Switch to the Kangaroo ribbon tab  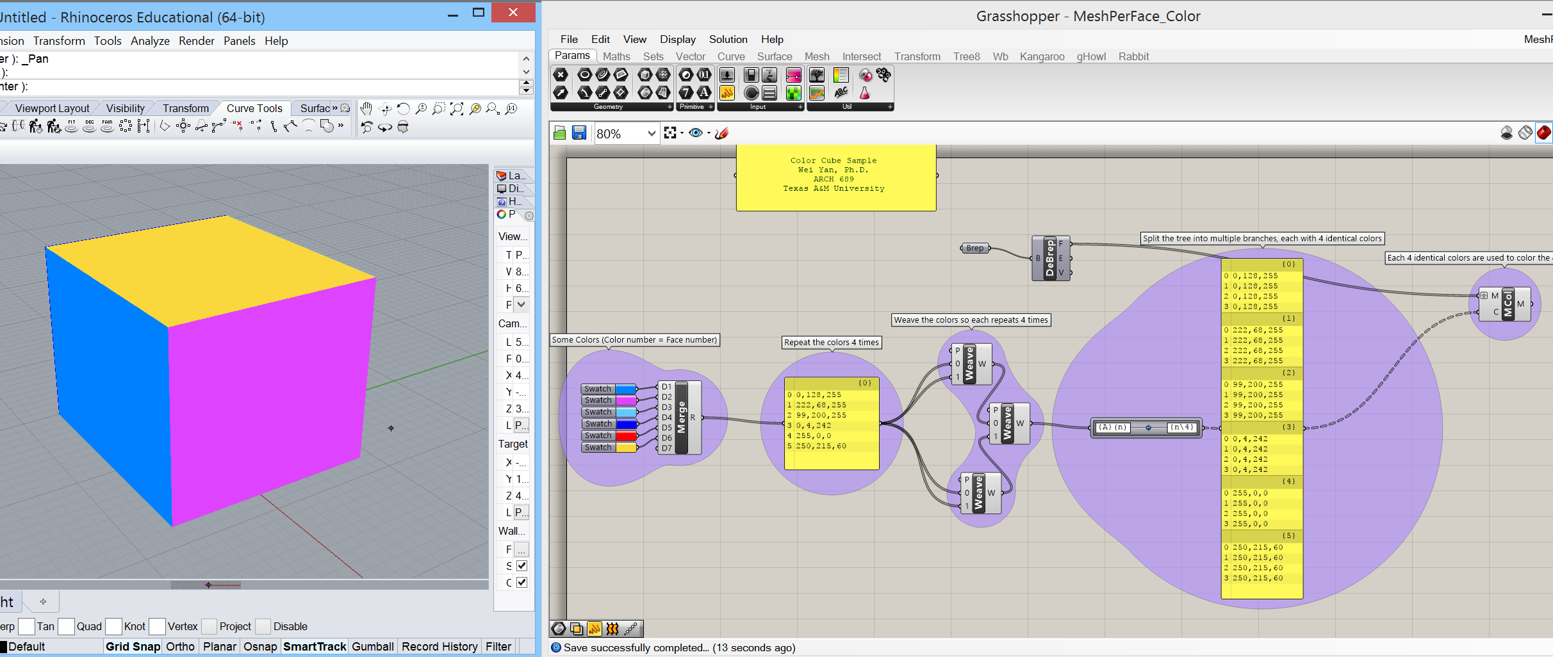tap(1042, 56)
